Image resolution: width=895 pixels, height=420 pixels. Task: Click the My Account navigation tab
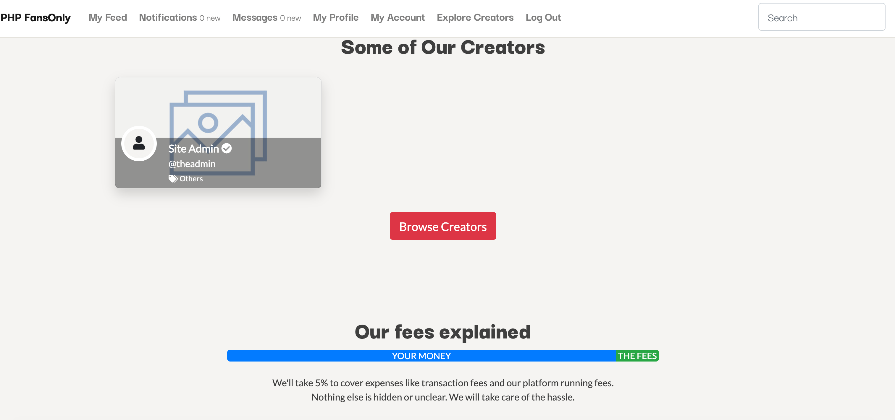397,17
